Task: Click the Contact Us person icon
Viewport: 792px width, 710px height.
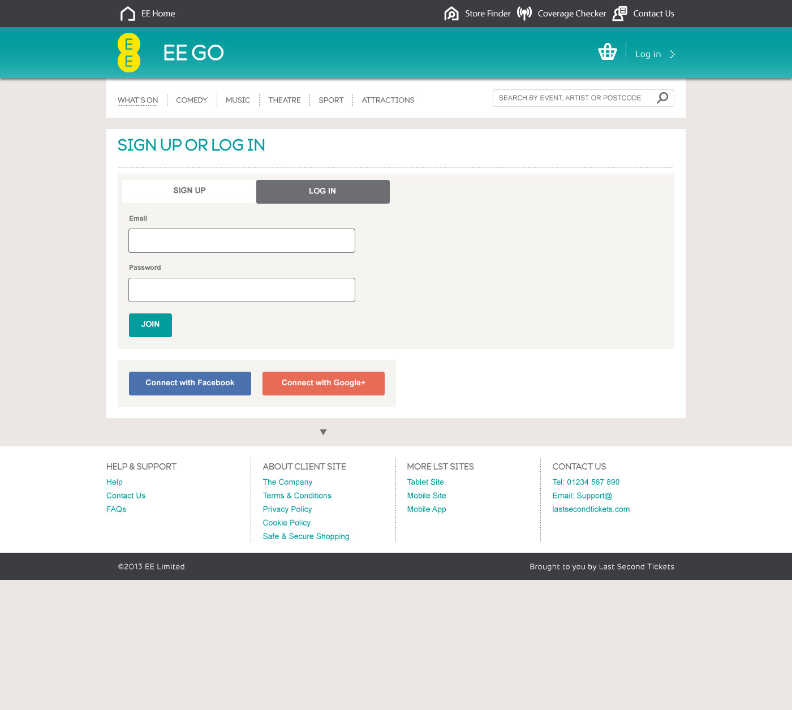Action: 620,14
